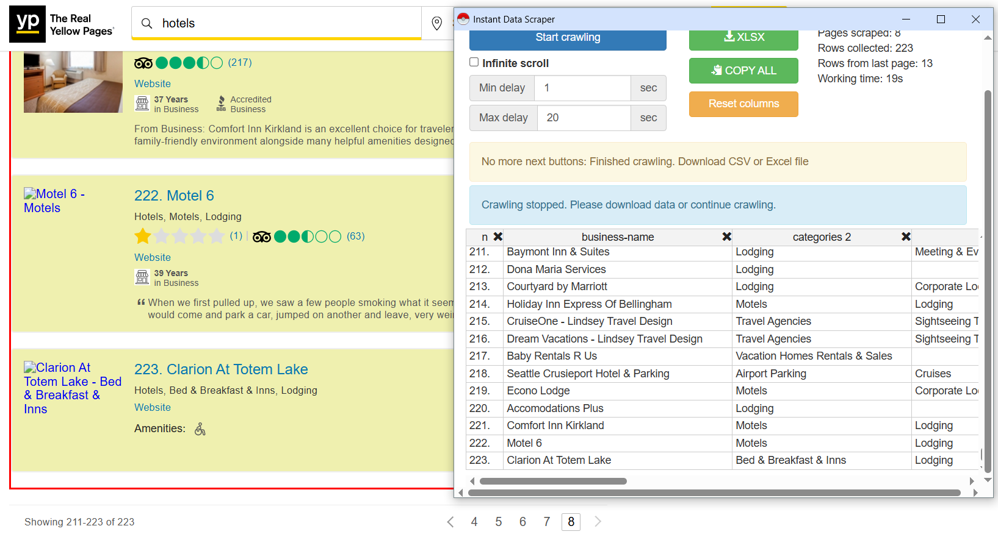Screen dimensions: 998x537
Task: Select 'Seattle Crusieport Hotel & Parking' cell
Action: point(618,374)
